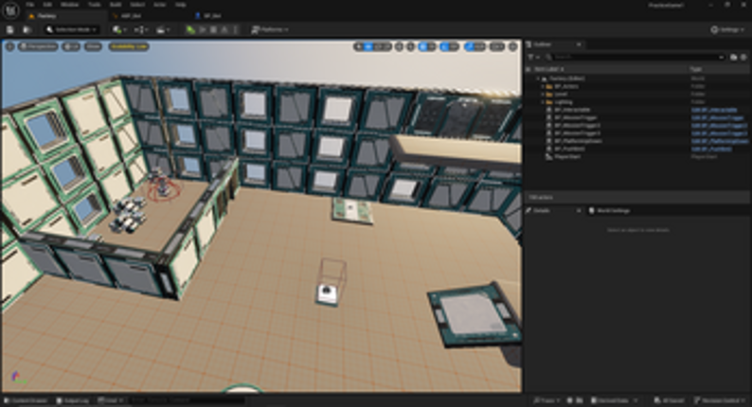Open the viewport options hamburger menu
752x407 pixels.
(9, 45)
